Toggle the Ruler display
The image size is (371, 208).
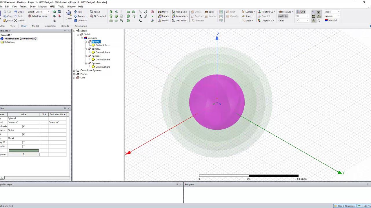(x=283, y=16)
